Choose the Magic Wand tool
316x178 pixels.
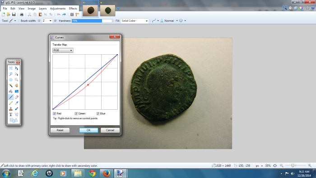(x=11, y=85)
